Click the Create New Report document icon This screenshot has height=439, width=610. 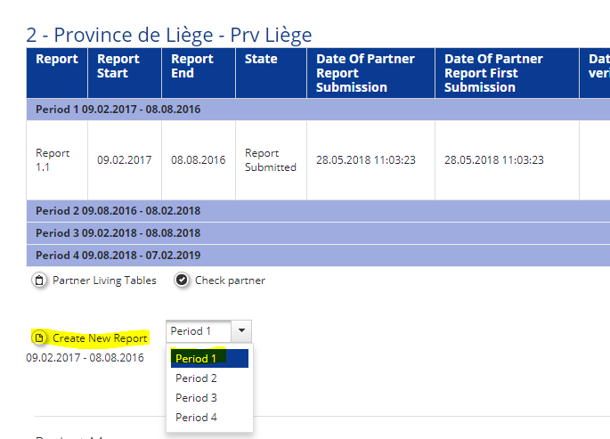(39, 337)
